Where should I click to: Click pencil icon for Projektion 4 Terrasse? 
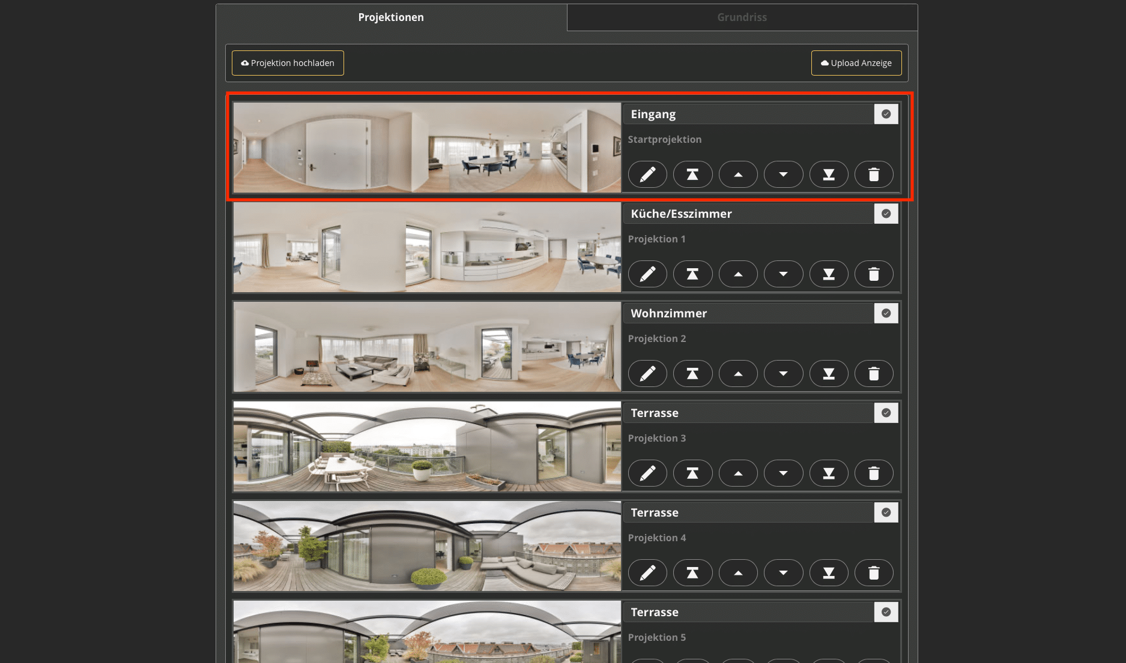647,573
